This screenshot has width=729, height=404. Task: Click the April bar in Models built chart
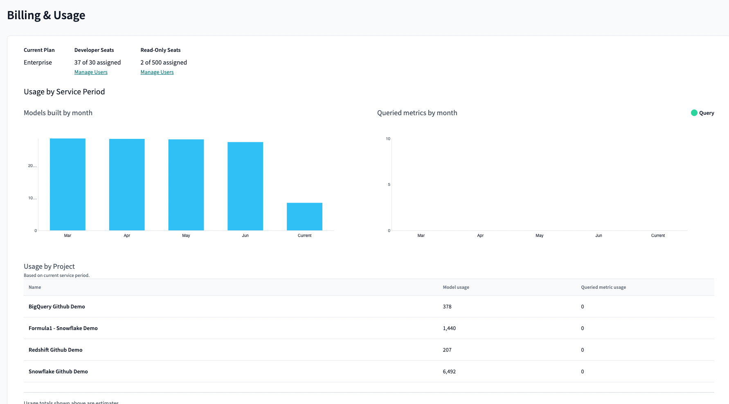click(x=126, y=184)
